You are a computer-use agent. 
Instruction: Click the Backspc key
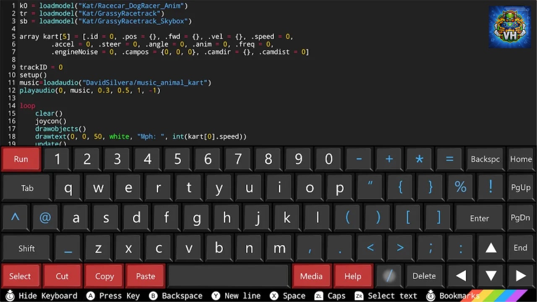tap(485, 159)
